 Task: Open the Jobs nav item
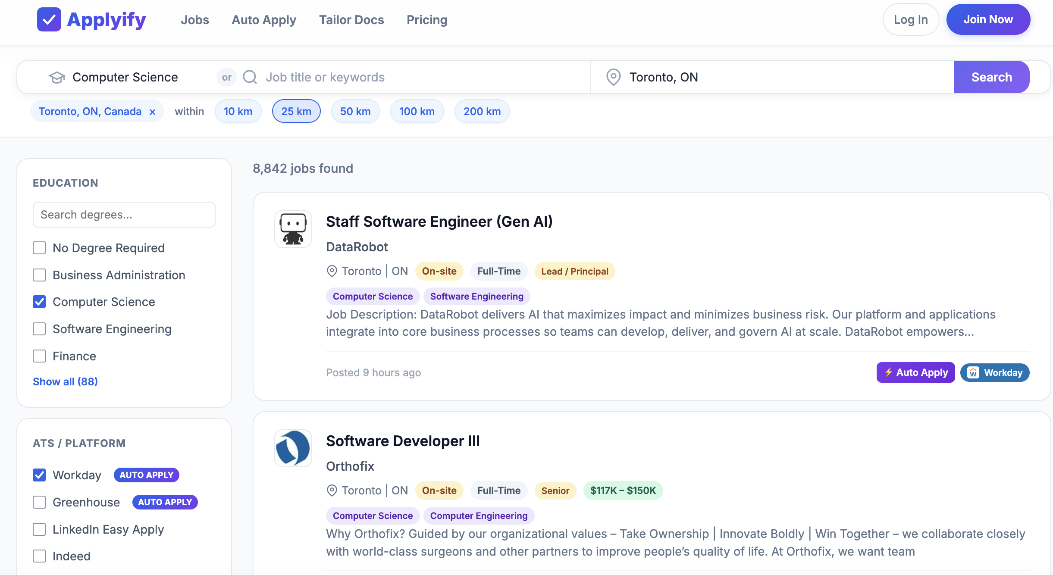(195, 20)
